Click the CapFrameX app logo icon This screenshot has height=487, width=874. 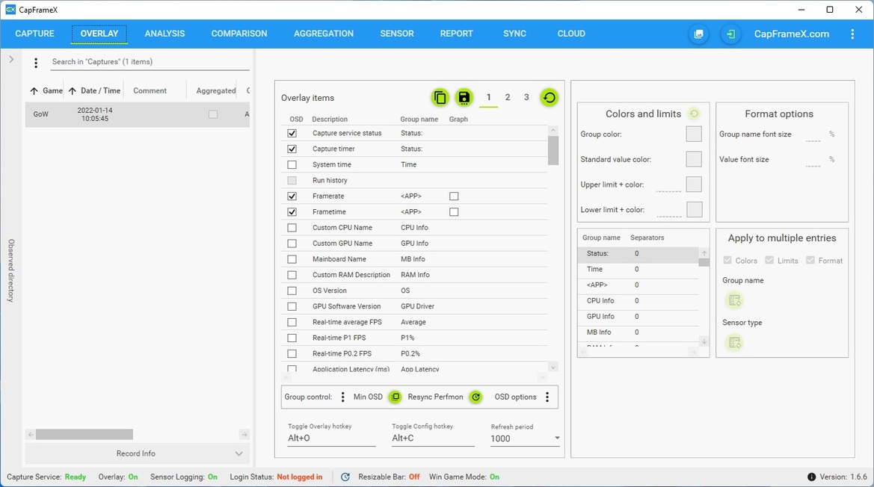(10, 10)
